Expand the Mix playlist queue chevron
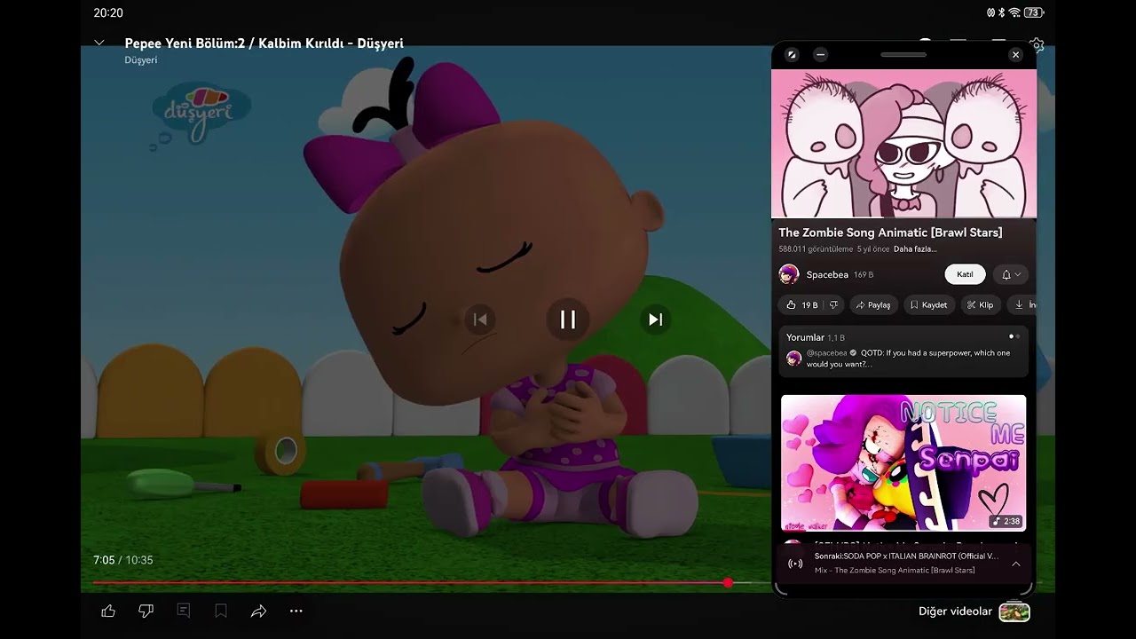Image resolution: width=1136 pixels, height=639 pixels. [x=1016, y=564]
